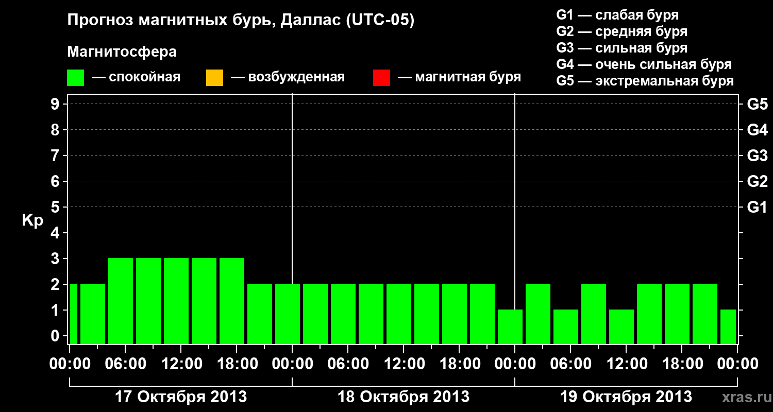The image size is (773, 412).
Task: Click the Kp 1 bar crossing midnight into 19 October
Action: point(510,327)
